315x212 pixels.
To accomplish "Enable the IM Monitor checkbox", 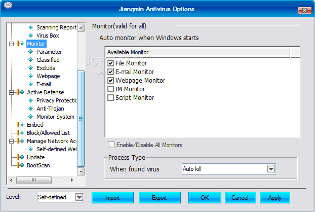I will (111, 89).
